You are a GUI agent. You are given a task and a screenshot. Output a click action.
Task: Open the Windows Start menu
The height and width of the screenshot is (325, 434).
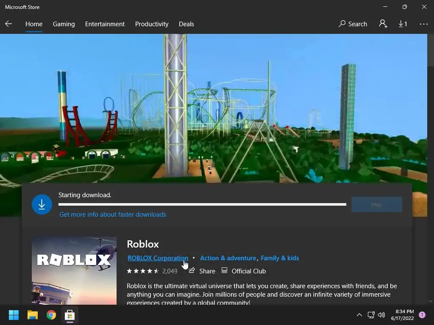coord(14,315)
